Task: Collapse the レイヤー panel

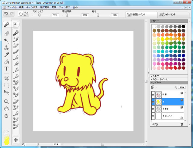Action: click(152, 83)
